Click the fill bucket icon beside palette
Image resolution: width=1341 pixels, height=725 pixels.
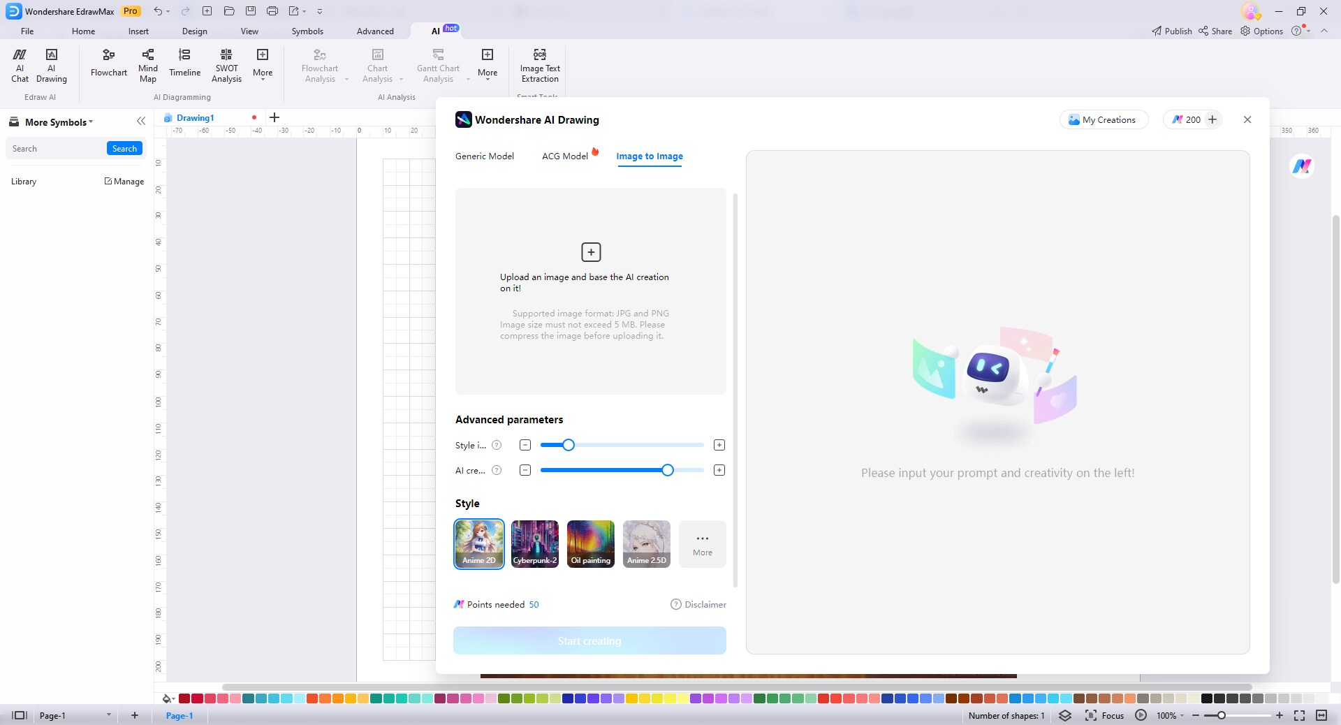pyautogui.click(x=167, y=698)
